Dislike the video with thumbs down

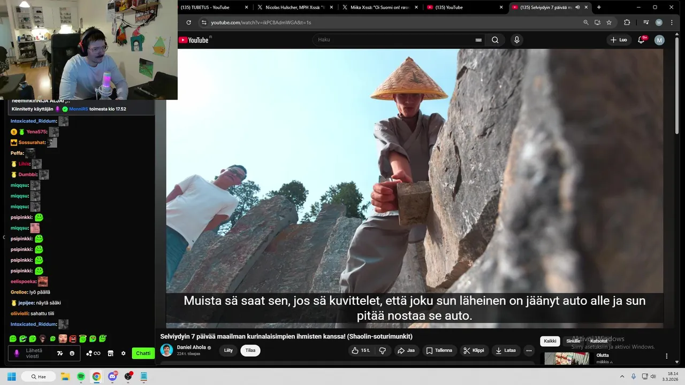point(382,351)
